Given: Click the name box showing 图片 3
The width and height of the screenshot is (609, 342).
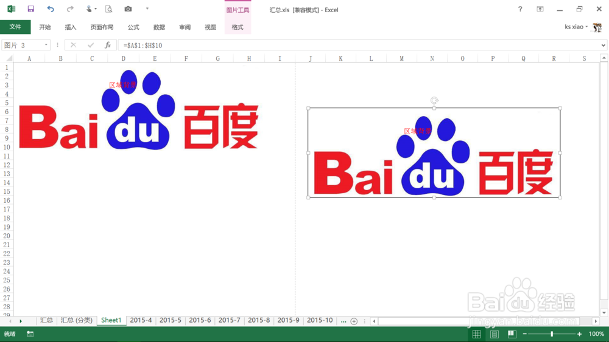Looking at the screenshot, I should coord(23,46).
